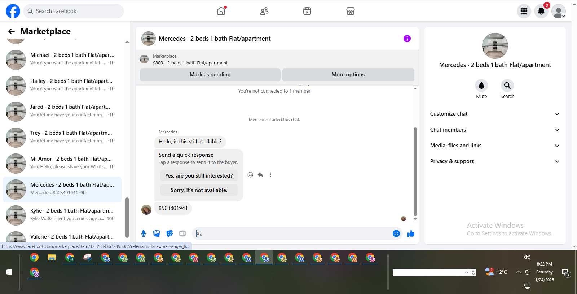Focus the Aa message input field

pos(292,233)
